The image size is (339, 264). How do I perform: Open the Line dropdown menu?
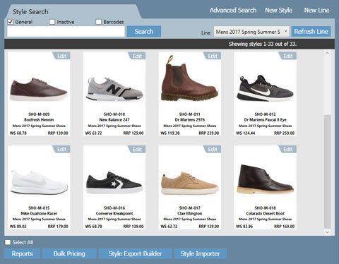251,32
